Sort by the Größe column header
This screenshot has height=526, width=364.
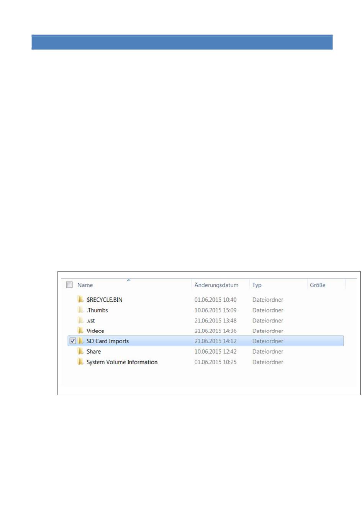click(x=318, y=285)
